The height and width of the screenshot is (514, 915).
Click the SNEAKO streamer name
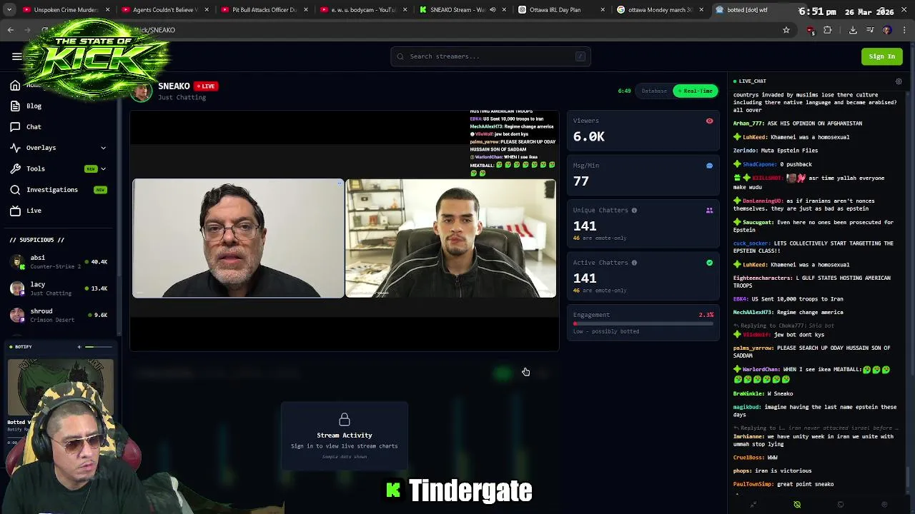174,86
